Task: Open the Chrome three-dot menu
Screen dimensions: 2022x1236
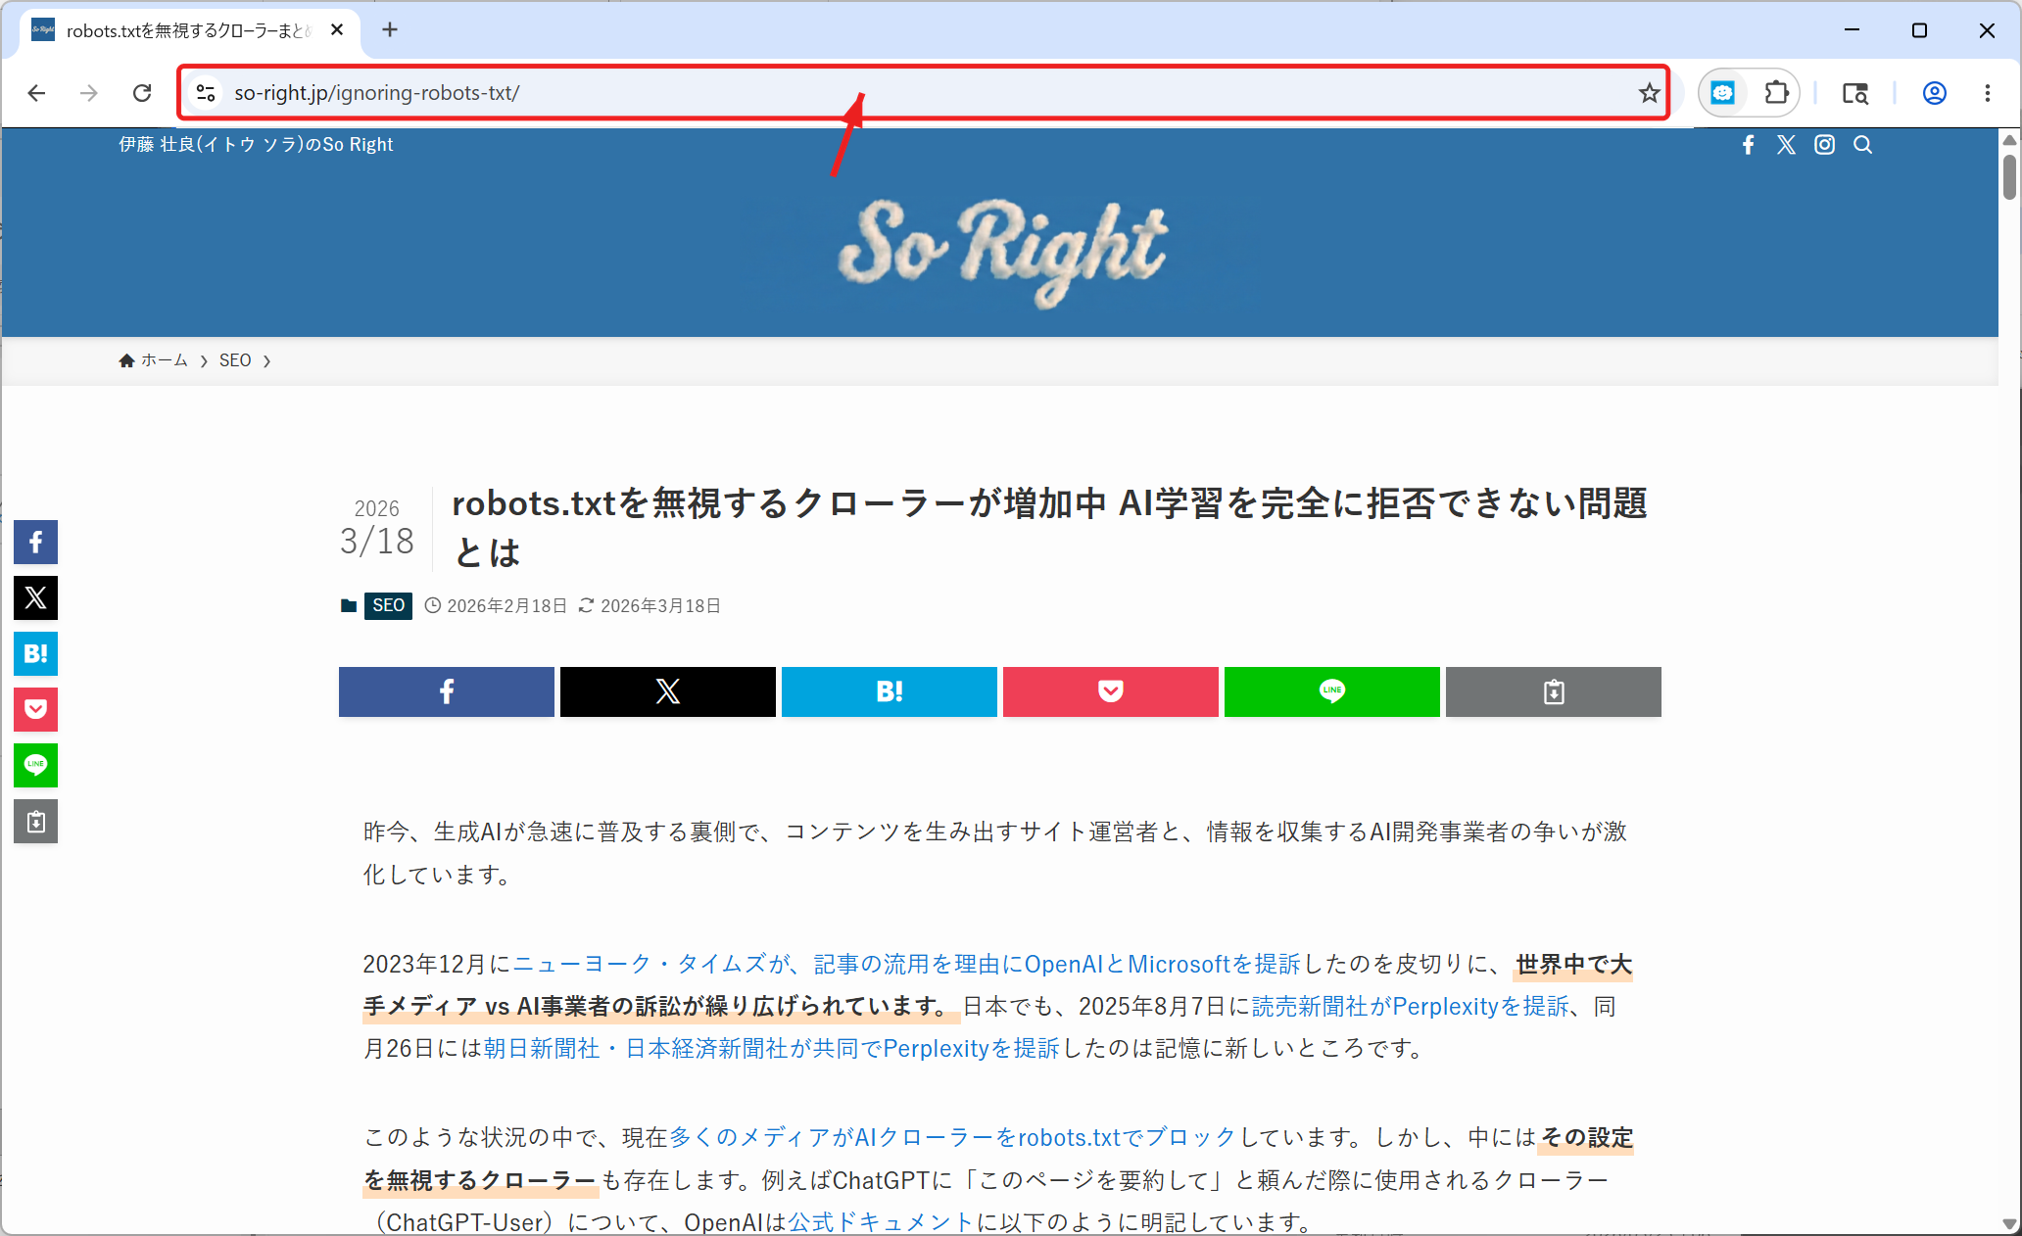Action: coord(1988,93)
